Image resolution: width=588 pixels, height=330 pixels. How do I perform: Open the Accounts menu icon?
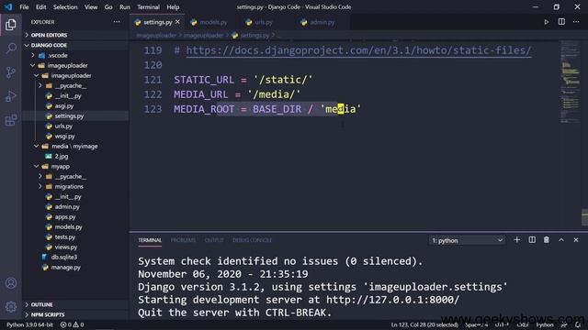[11, 283]
